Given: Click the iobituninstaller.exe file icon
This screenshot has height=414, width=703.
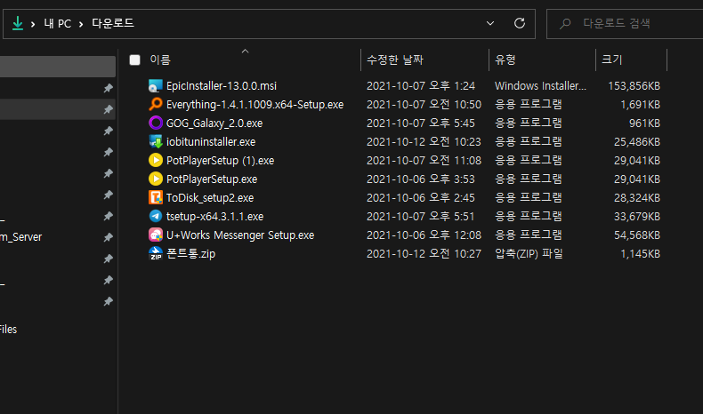Looking at the screenshot, I should [x=155, y=142].
